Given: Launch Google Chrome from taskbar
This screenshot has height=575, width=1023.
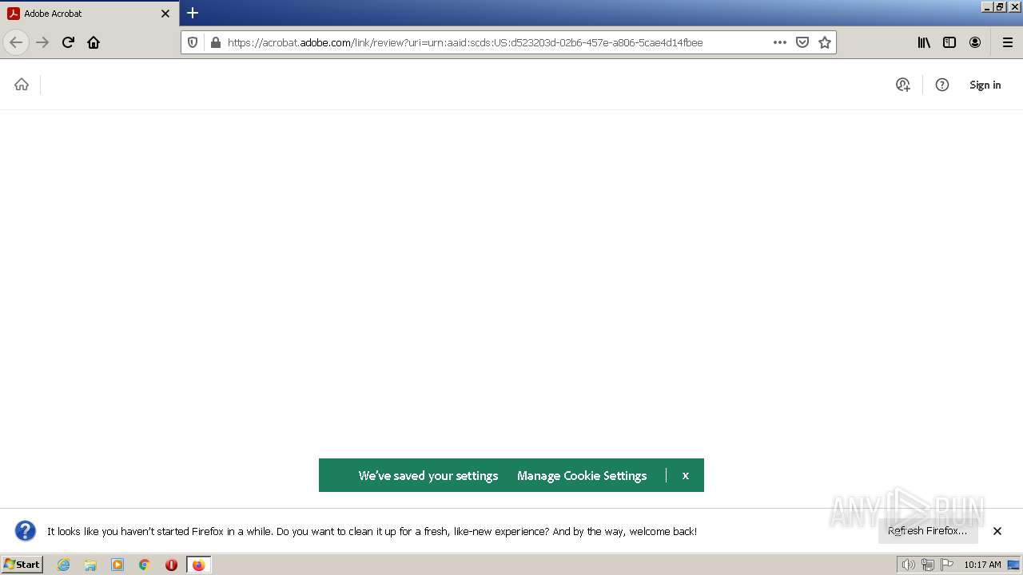Looking at the screenshot, I should coord(145,565).
